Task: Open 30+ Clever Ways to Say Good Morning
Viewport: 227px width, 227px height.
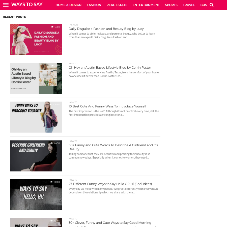Action: (x=110, y=223)
